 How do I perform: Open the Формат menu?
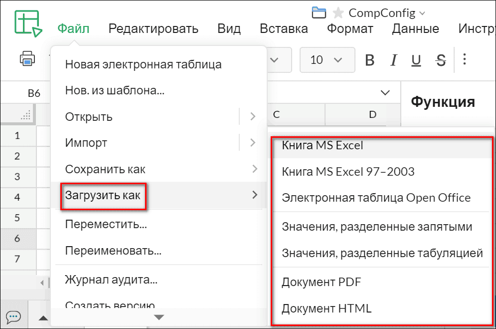(350, 28)
